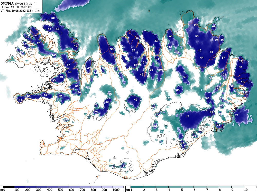Click the visibility value 42 in the north
The height and width of the screenshot is (192, 257).
[142, 74]
